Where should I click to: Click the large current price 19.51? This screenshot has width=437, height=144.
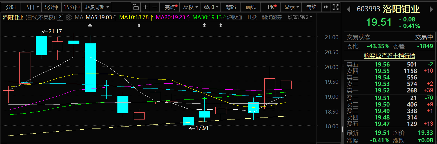pyautogui.click(x=378, y=22)
